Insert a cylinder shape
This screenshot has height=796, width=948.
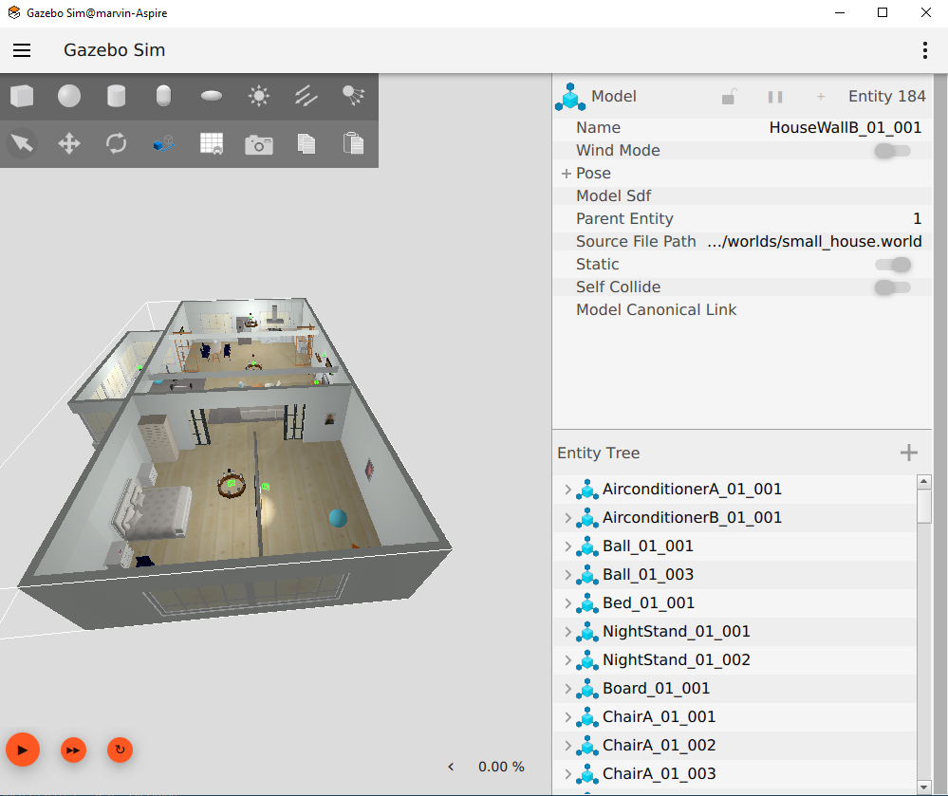point(117,96)
